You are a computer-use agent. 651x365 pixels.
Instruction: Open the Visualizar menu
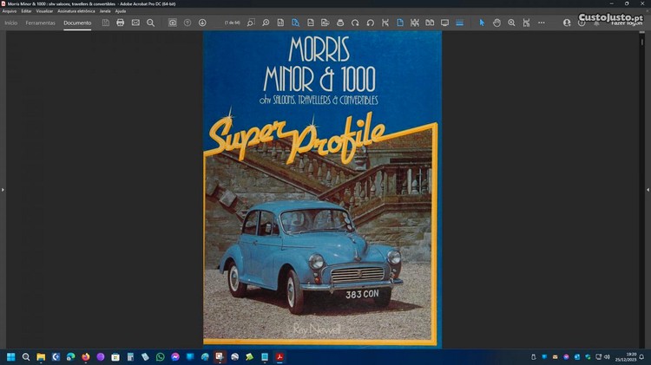pos(44,10)
